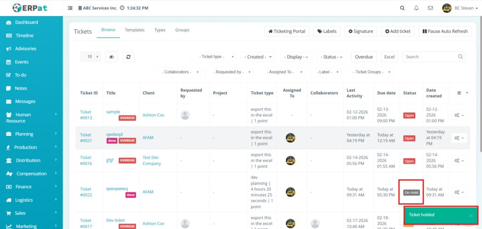Screen dimensions: 482x229
Task: Open Ticket #0022 link
Action: 86,192
